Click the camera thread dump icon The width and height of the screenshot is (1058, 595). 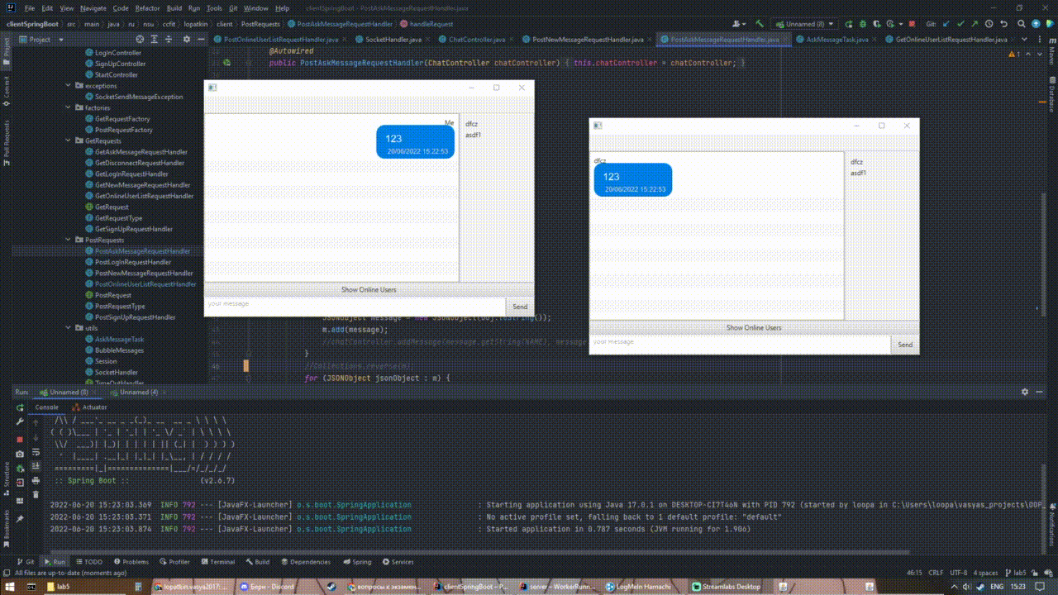20,454
